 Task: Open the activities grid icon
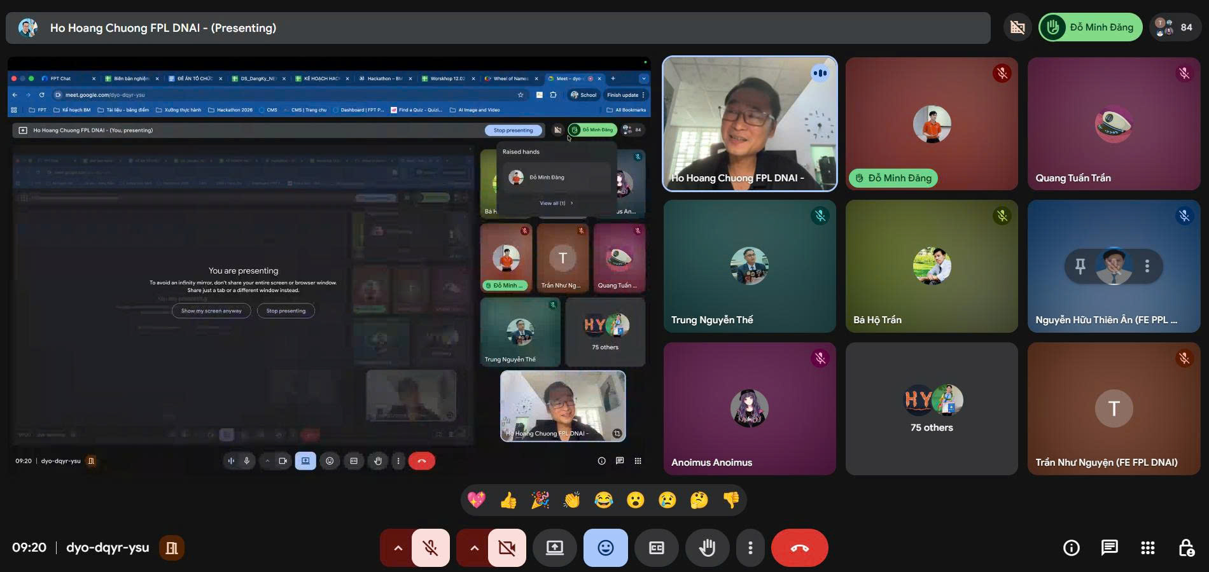click(x=1148, y=548)
